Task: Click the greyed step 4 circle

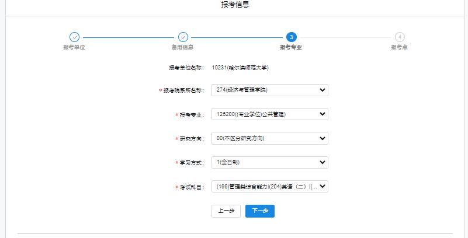Action: pos(400,37)
